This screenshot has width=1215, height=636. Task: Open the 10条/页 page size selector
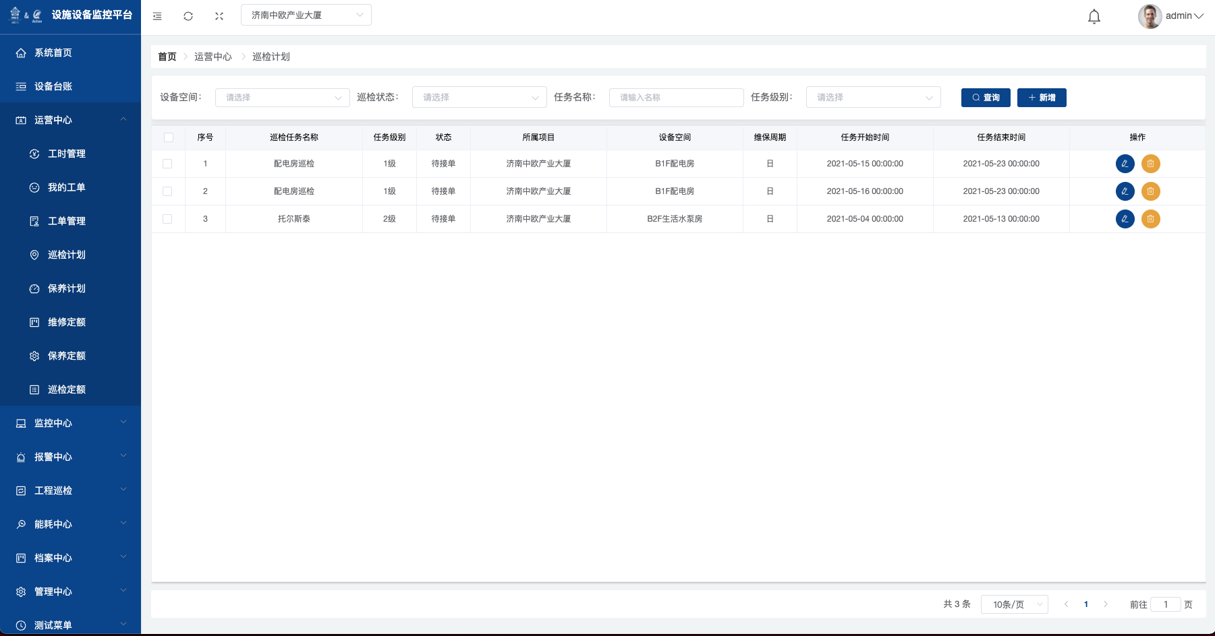(x=1013, y=604)
